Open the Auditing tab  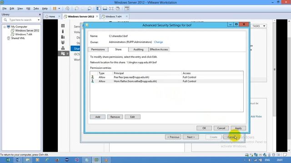coord(138,49)
